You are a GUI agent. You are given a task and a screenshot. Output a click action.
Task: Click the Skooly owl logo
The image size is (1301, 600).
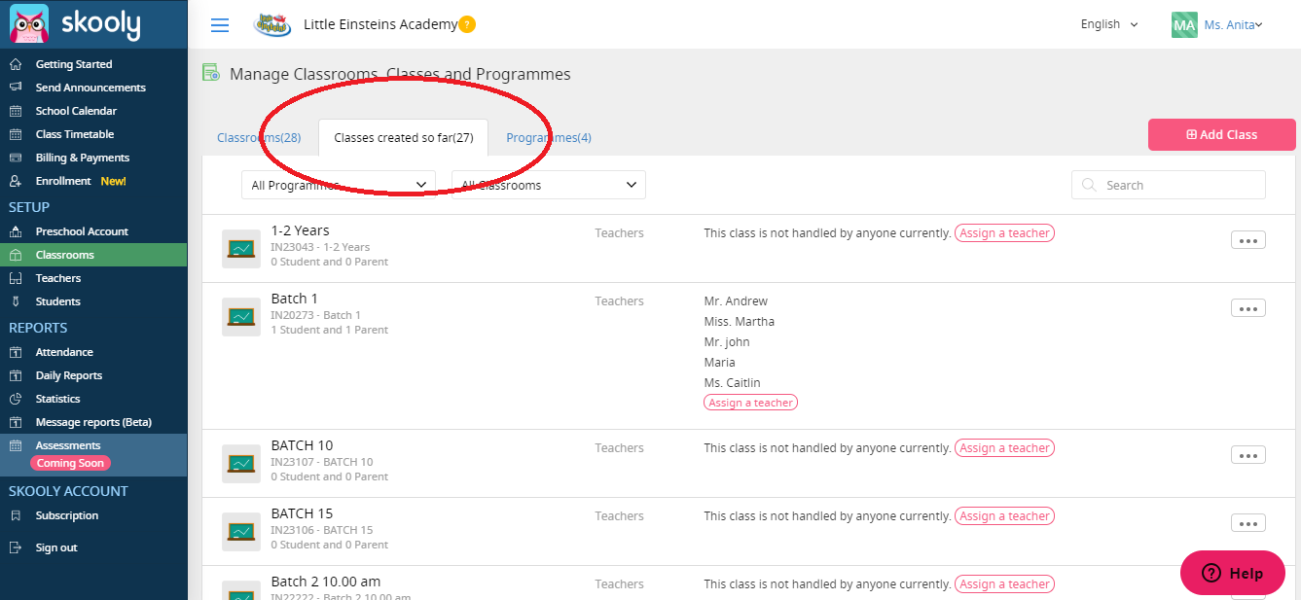point(29,24)
